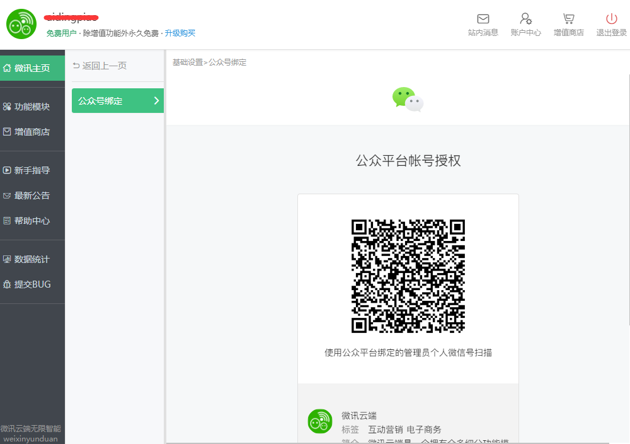This screenshot has height=444, width=630.
Task: Click the 升级购买 upgrade link
Action: click(180, 33)
